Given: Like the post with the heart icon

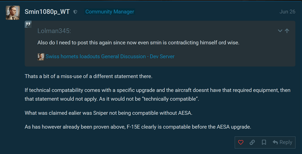Looking at the screenshot, I should click(x=241, y=142).
